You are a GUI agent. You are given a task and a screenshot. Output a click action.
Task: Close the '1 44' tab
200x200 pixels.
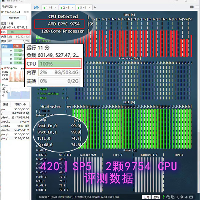pyautogui.click(x=55, y=8)
